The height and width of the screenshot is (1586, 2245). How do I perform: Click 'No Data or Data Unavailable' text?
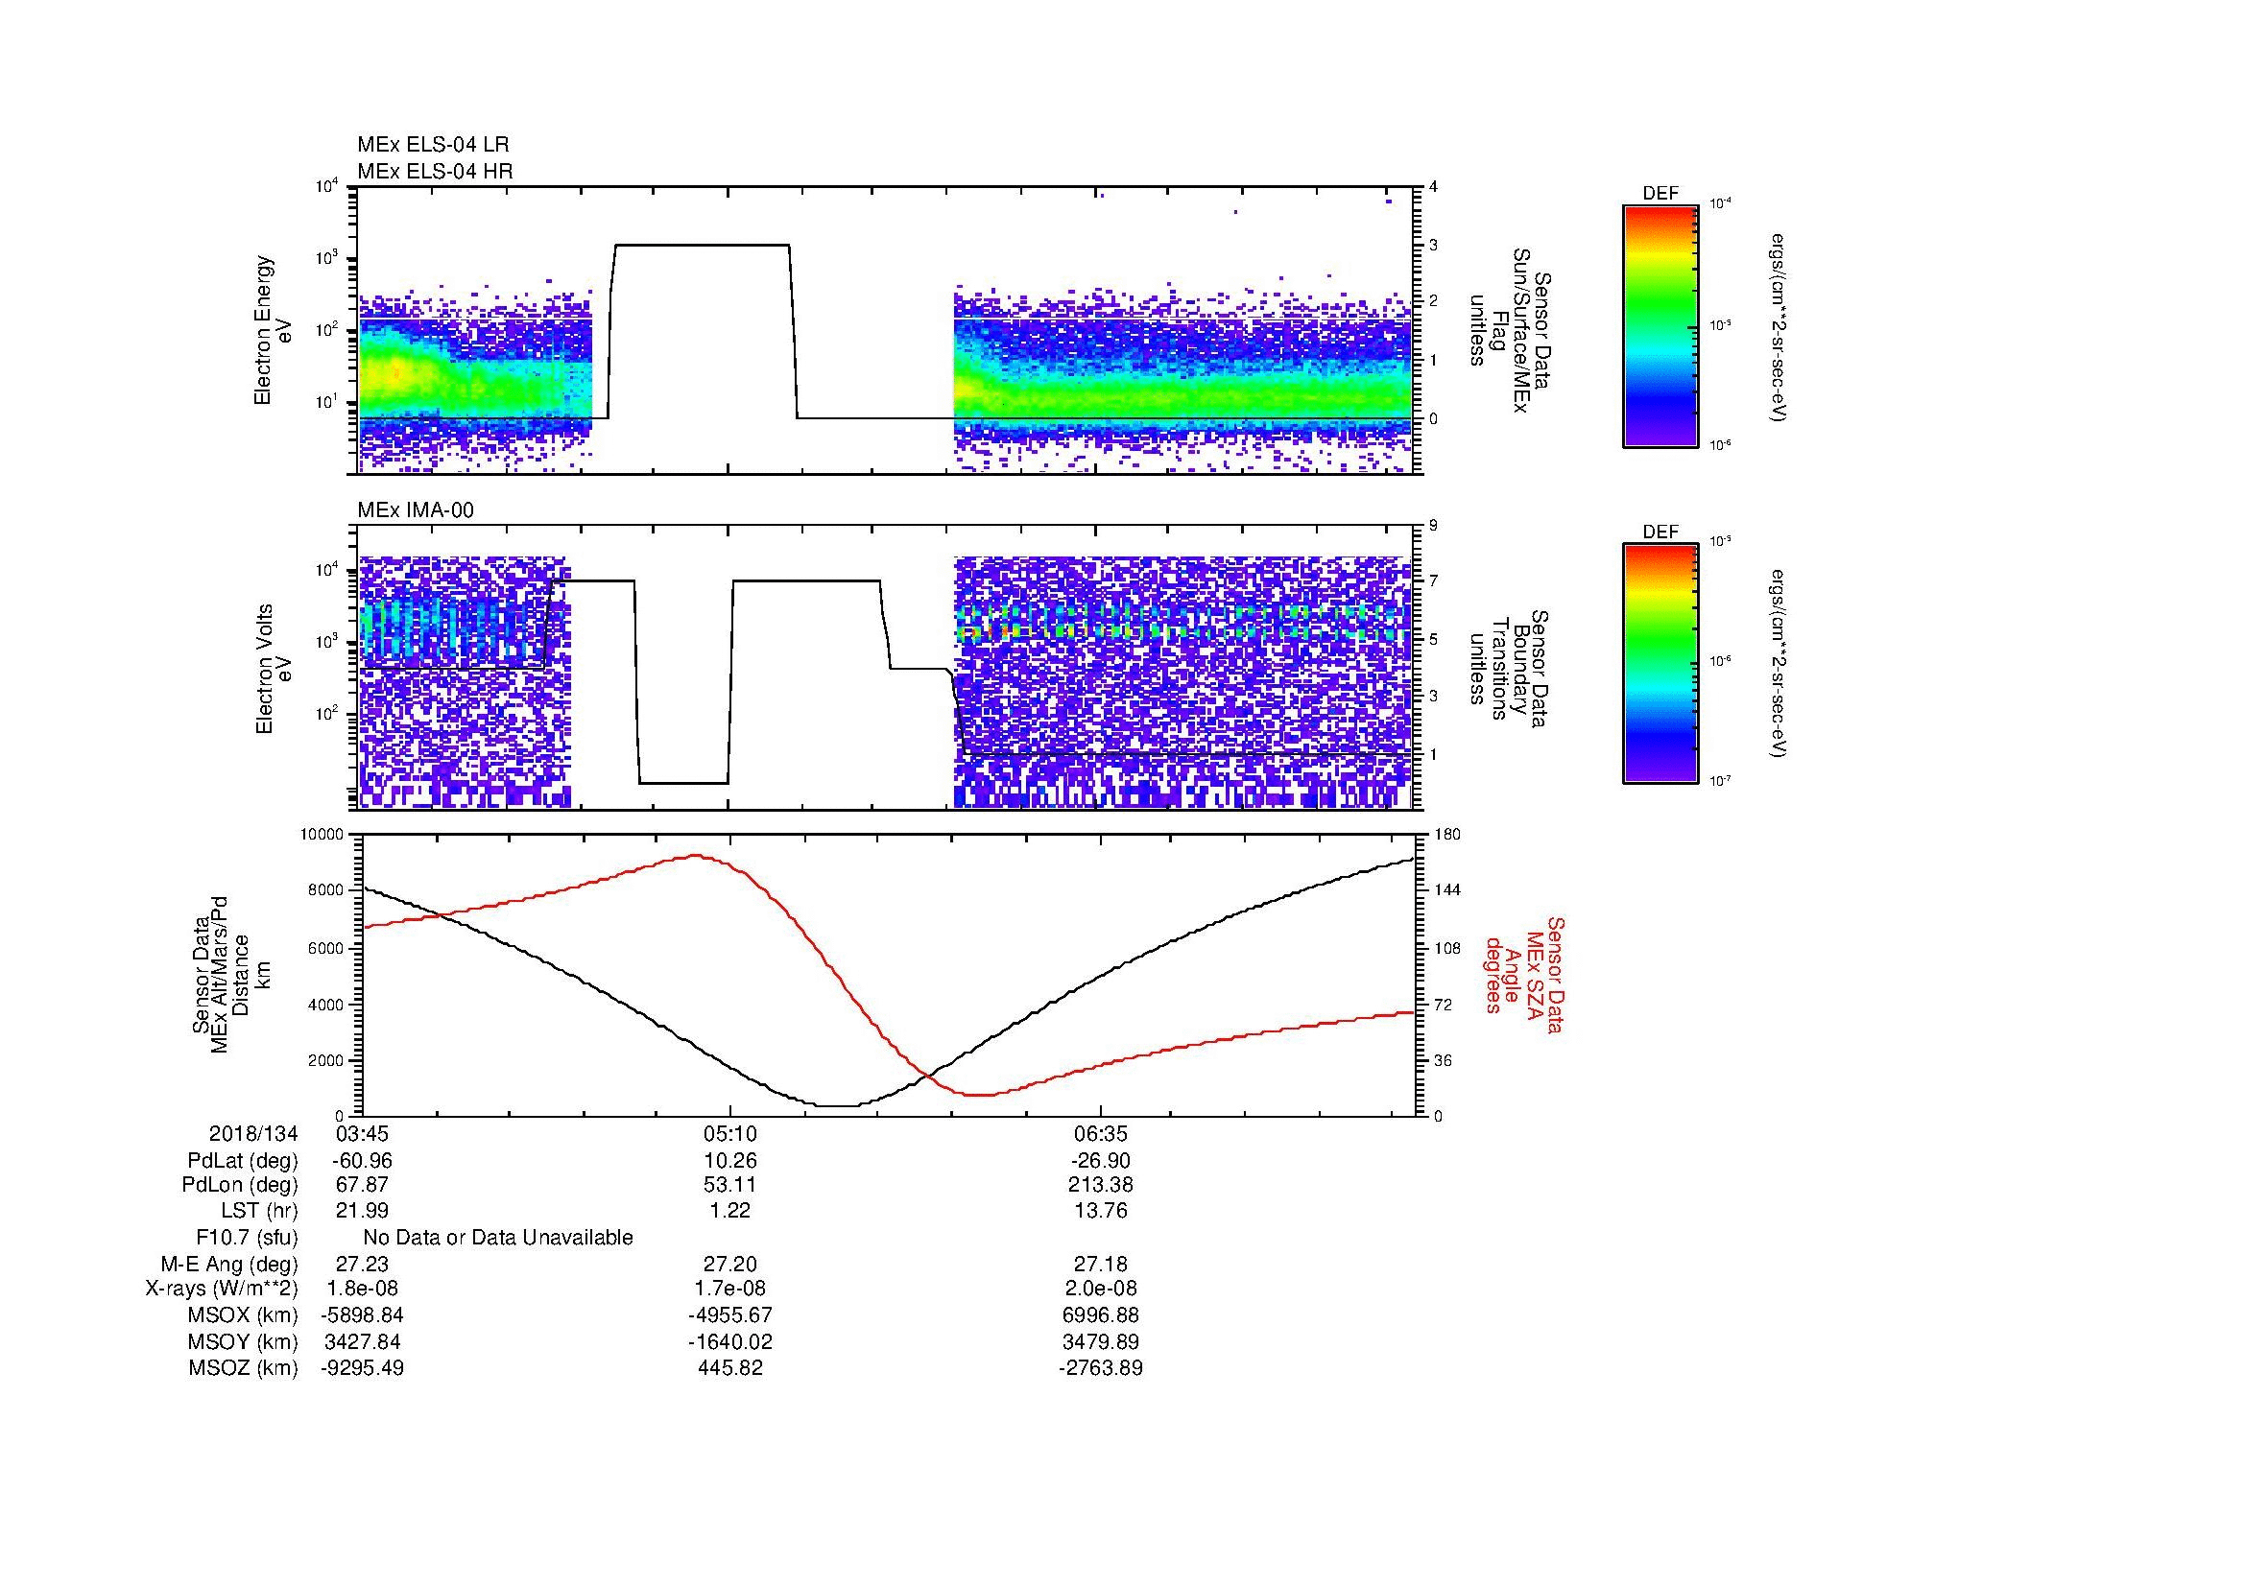point(498,1238)
